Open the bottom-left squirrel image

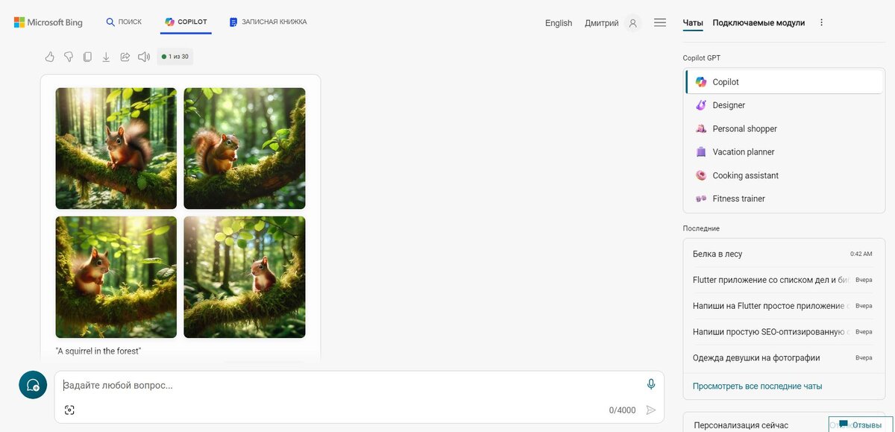[116, 277]
